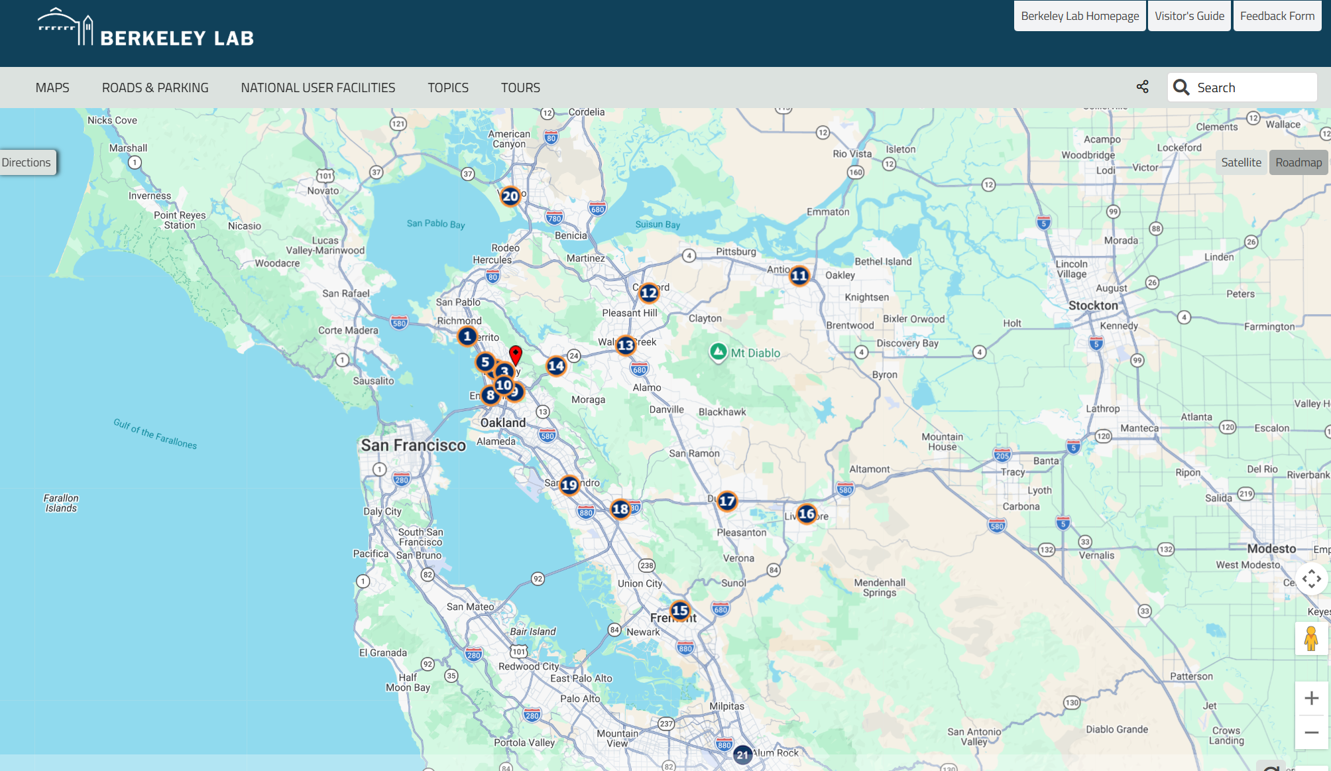
Task: Open the TOURS menu
Action: (x=520, y=88)
